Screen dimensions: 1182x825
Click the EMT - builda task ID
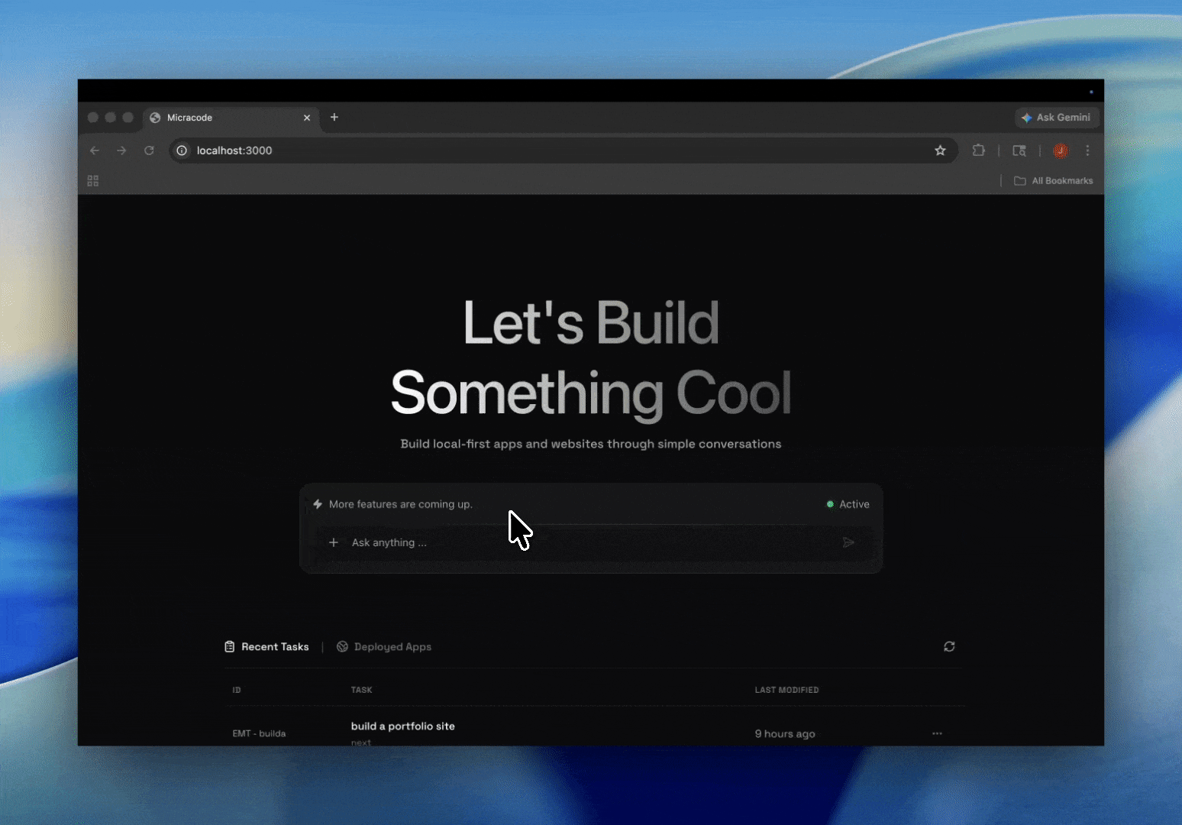(259, 733)
